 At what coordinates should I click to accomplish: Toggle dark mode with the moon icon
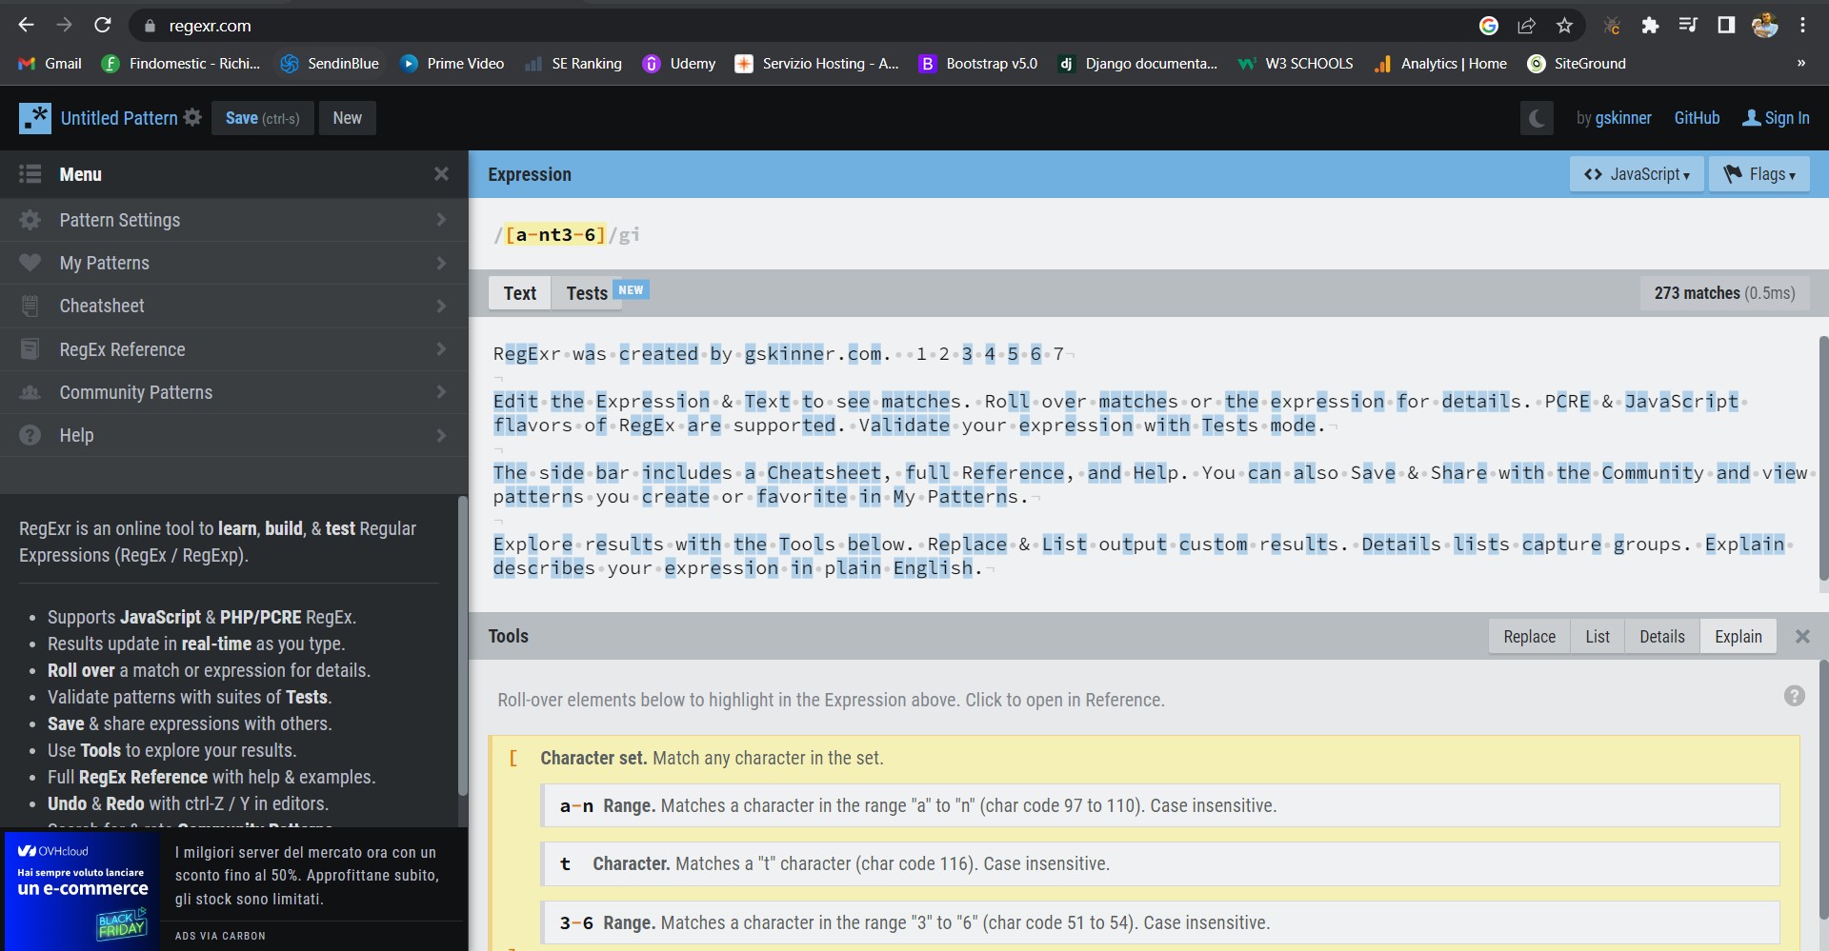(x=1537, y=117)
